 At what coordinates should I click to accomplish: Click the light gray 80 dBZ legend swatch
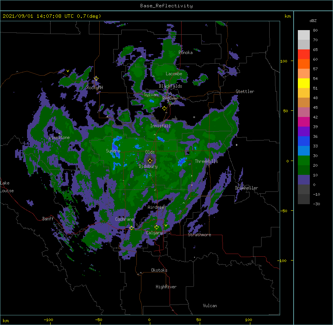304,35
